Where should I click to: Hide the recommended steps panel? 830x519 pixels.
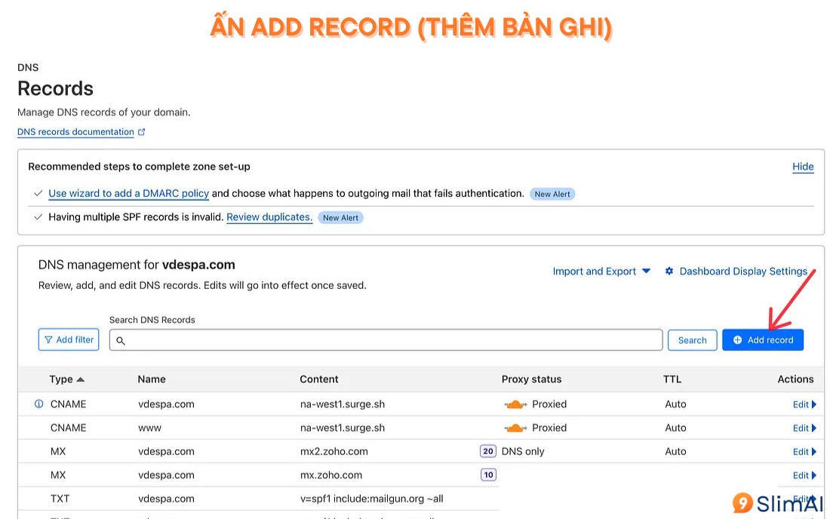pos(803,167)
